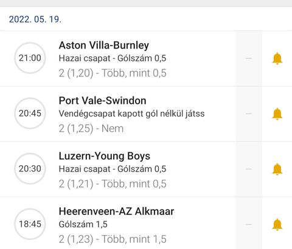The width and height of the screenshot is (292, 249).
Task: Click the result dash for Aston Villa-Burnley
Action: 249,58
